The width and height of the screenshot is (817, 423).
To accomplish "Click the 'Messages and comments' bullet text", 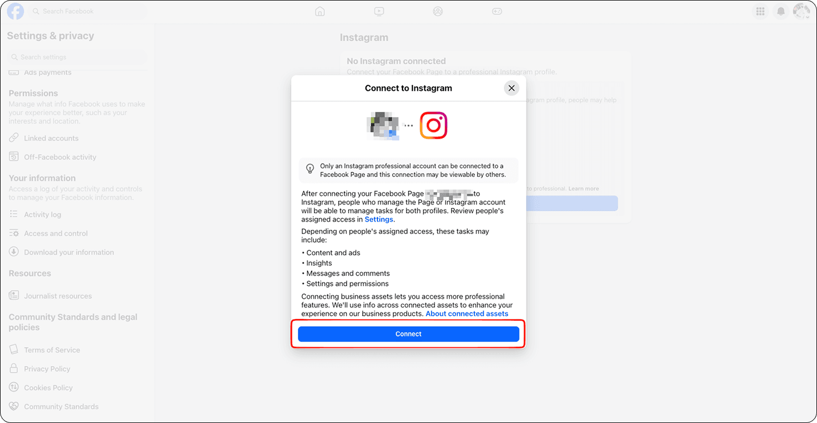I will tap(348, 273).
